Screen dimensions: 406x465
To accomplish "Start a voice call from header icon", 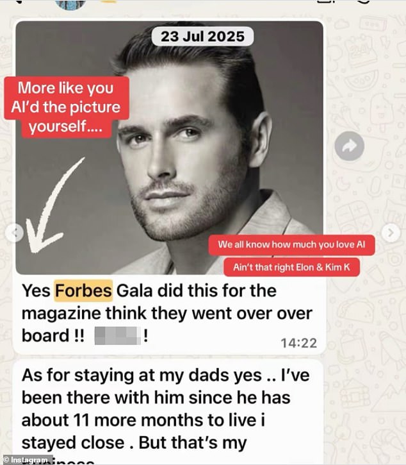I will click(x=362, y=1).
